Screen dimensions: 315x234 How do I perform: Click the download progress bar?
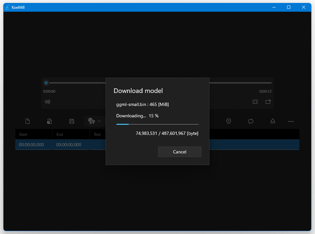157,124
